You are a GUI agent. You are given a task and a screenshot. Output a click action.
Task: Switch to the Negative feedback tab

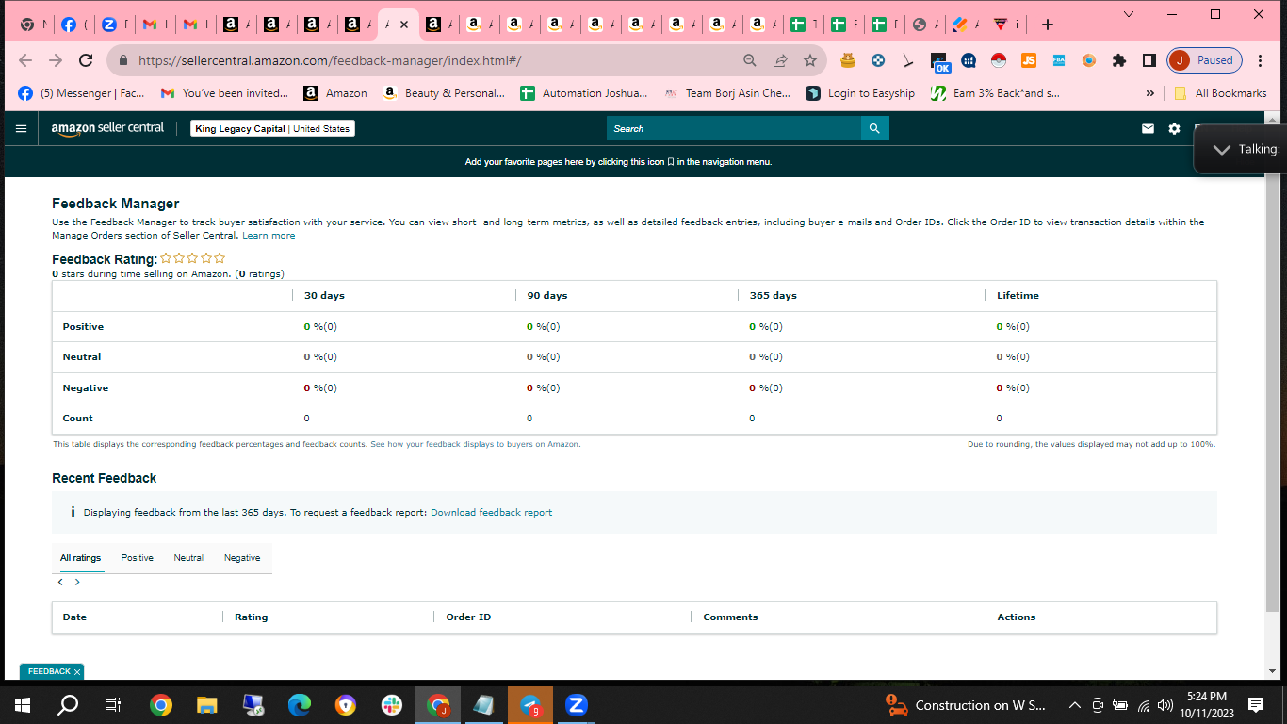[x=242, y=558]
